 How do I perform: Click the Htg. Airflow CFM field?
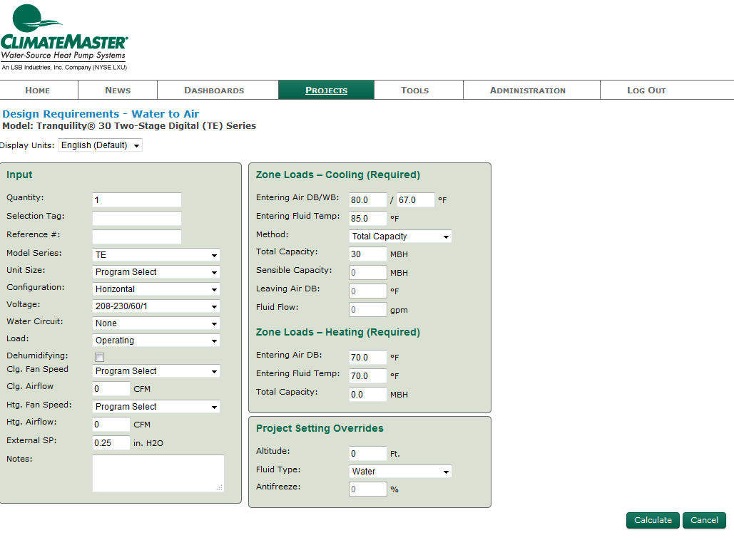tap(111, 425)
